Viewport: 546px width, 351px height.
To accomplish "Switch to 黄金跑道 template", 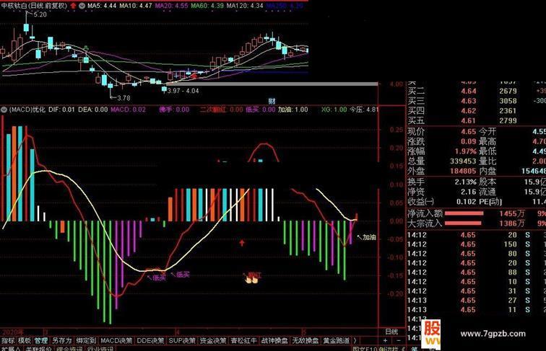I will [336, 341].
